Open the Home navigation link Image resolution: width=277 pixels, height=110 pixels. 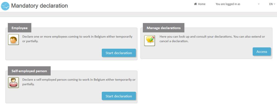[200, 4]
